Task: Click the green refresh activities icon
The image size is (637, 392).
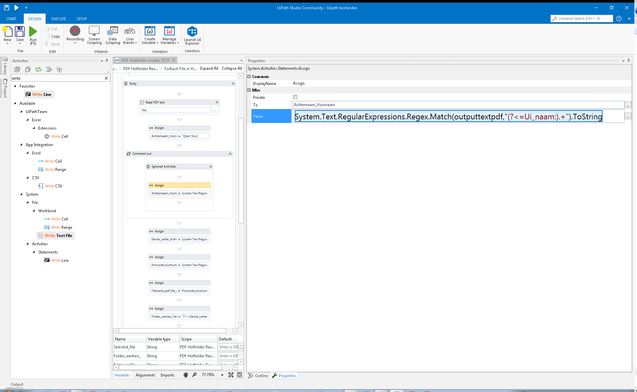Action: tap(38, 69)
